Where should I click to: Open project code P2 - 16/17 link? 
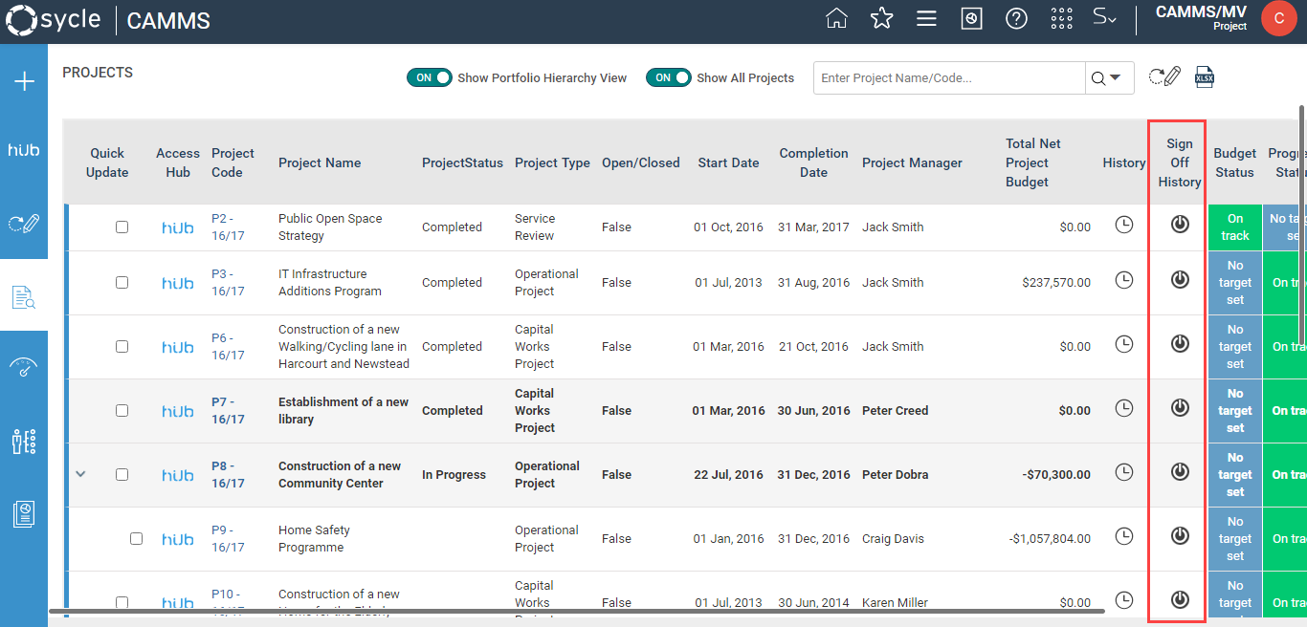coord(228,227)
